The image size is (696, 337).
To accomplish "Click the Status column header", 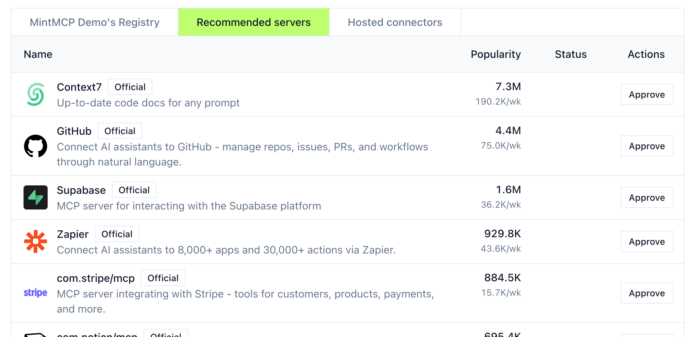I will [x=571, y=54].
